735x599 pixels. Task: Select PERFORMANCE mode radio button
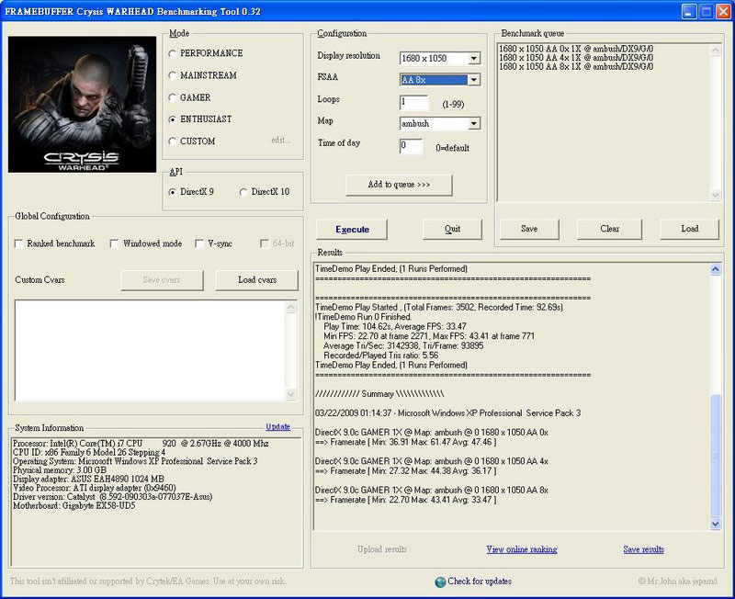[x=172, y=53]
